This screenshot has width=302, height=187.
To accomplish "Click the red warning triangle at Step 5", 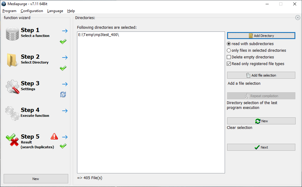I will 54,136.
